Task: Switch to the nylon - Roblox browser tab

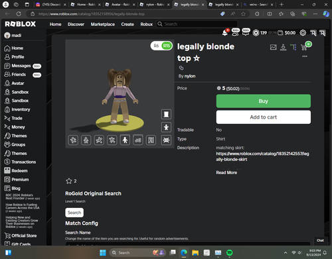Action: click(155, 5)
